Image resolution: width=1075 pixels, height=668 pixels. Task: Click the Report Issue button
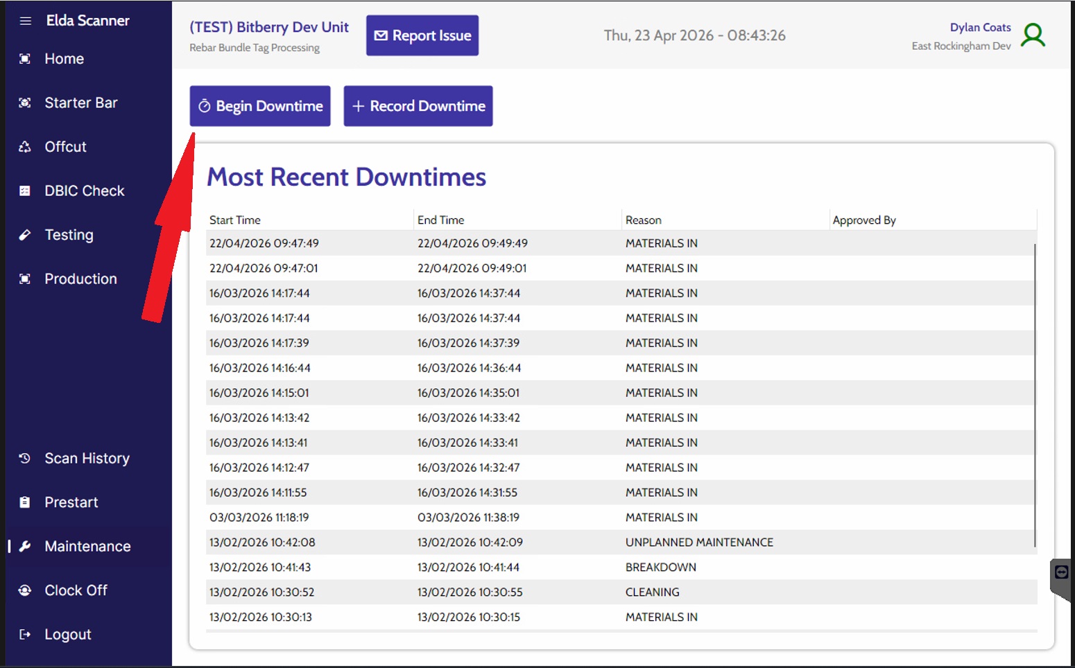(422, 35)
